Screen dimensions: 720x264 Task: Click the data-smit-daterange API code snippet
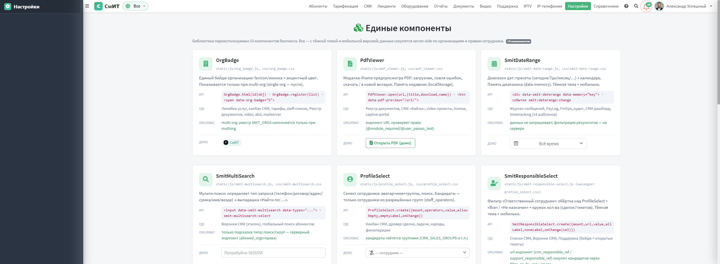tap(562, 97)
